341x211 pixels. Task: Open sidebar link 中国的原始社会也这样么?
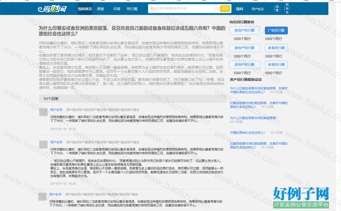[247, 133]
